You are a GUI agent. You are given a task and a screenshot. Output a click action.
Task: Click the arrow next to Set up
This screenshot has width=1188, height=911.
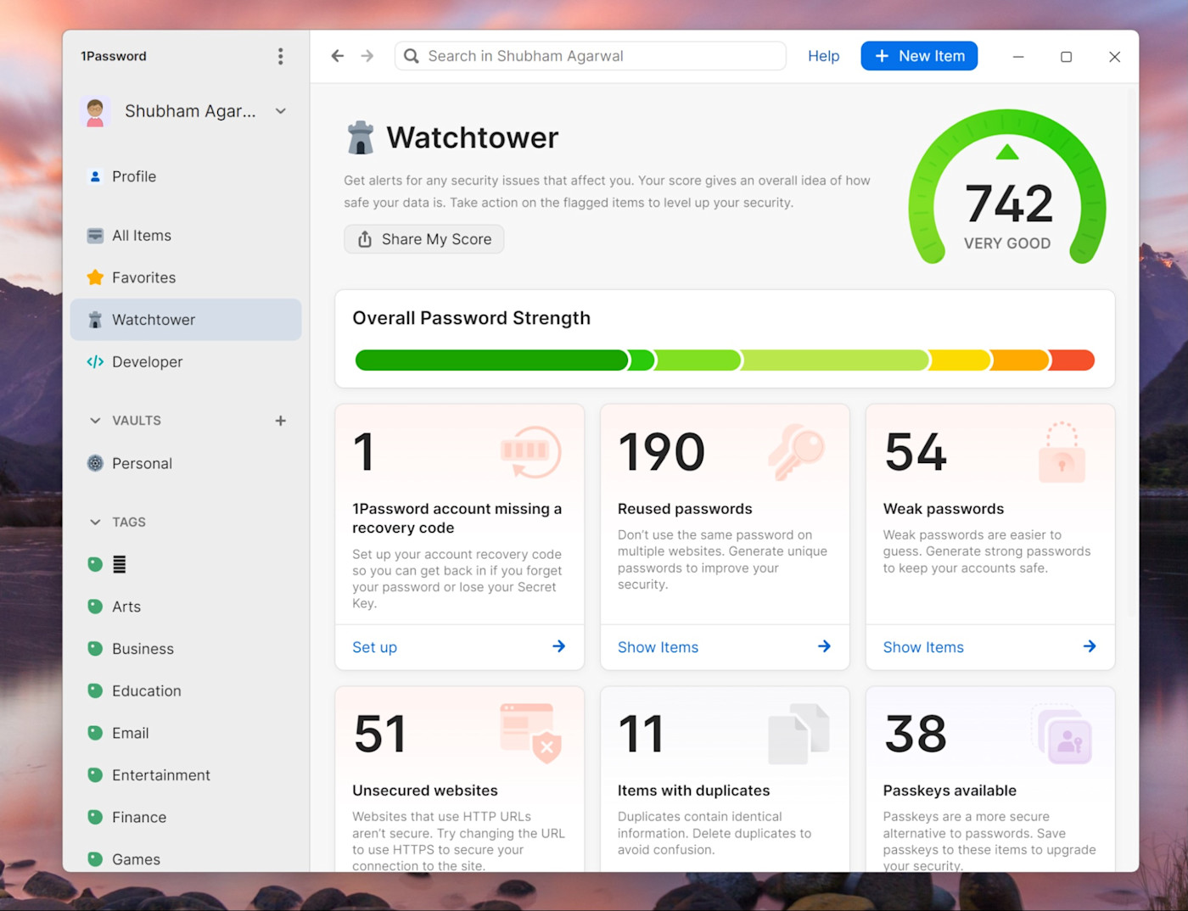pyautogui.click(x=559, y=646)
